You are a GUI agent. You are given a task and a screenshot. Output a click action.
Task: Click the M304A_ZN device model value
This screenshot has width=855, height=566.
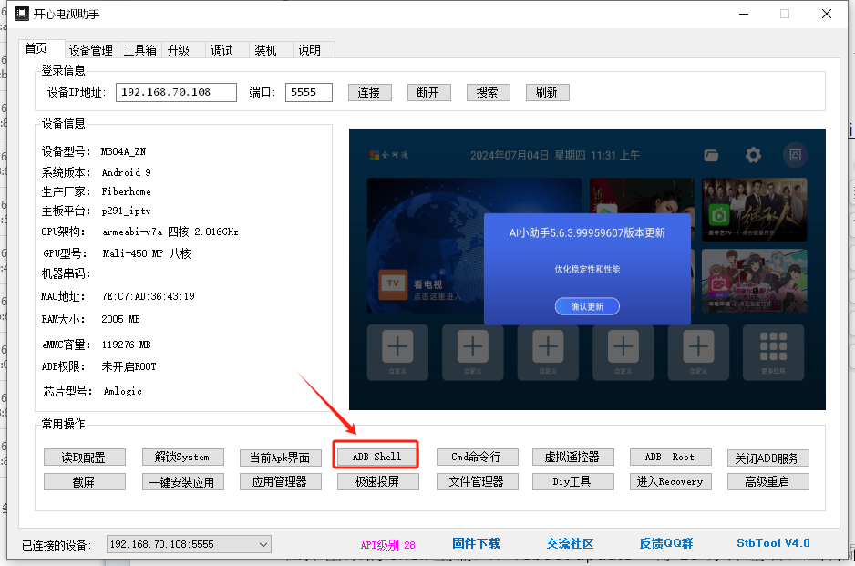coord(123,151)
